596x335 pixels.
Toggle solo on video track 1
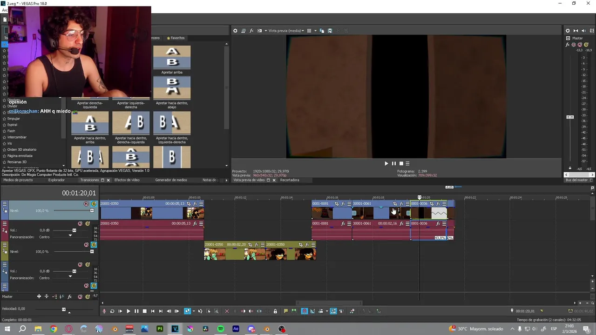[x=94, y=204]
